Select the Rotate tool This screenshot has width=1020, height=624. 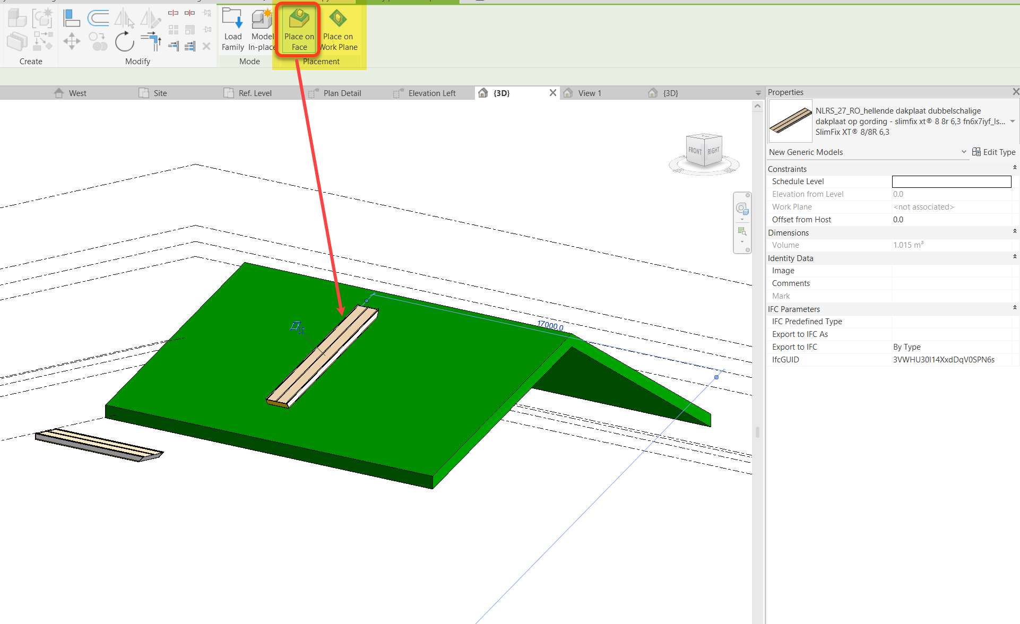point(124,41)
